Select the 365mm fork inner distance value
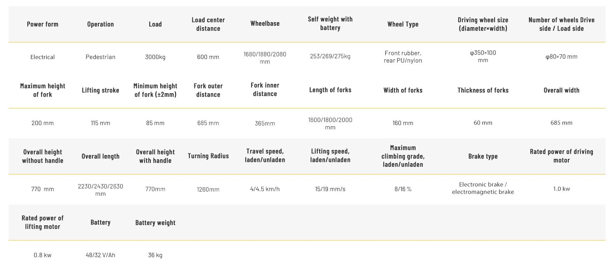This screenshot has height=270, width=608. (x=265, y=123)
